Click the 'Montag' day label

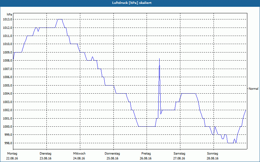(x=12, y=154)
